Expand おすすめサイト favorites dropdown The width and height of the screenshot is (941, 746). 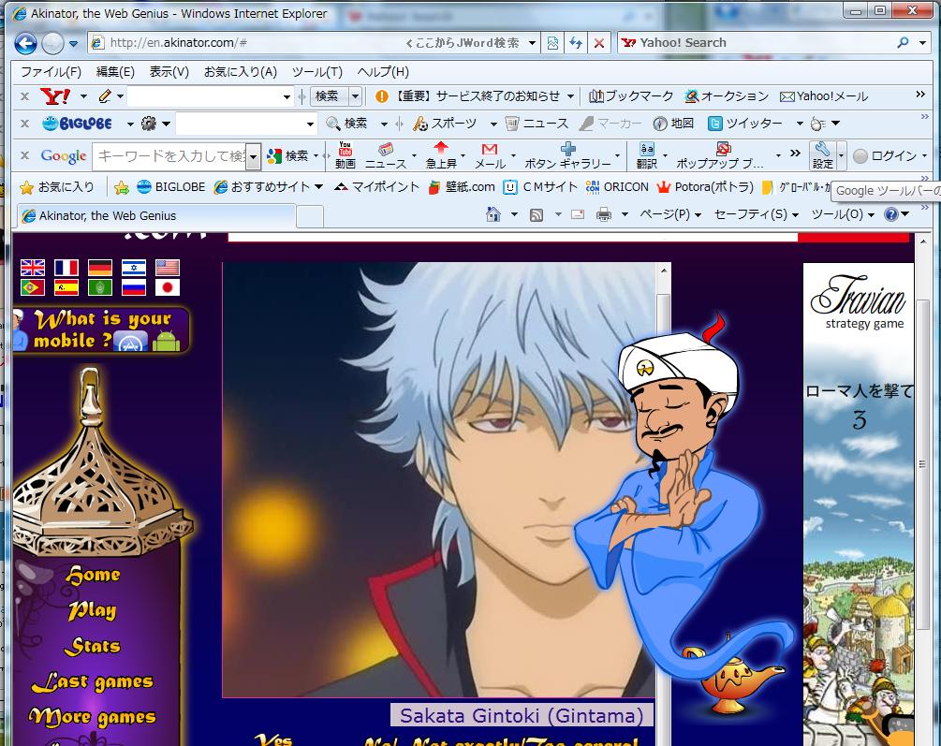click(318, 187)
